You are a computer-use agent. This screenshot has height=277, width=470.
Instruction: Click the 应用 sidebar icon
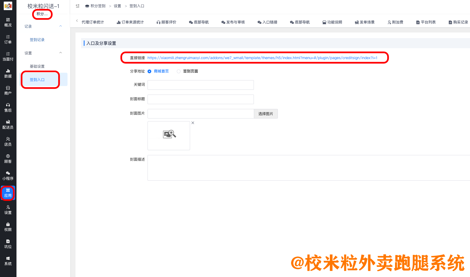pyautogui.click(x=8, y=193)
